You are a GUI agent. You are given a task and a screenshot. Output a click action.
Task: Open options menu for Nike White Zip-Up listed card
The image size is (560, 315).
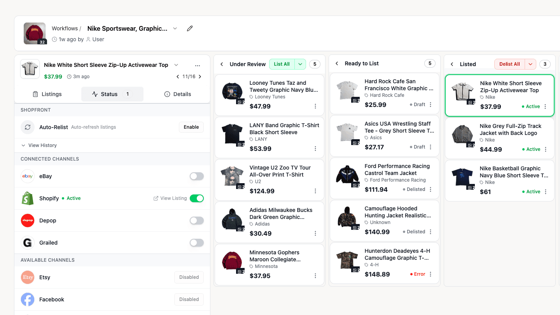tap(545, 107)
